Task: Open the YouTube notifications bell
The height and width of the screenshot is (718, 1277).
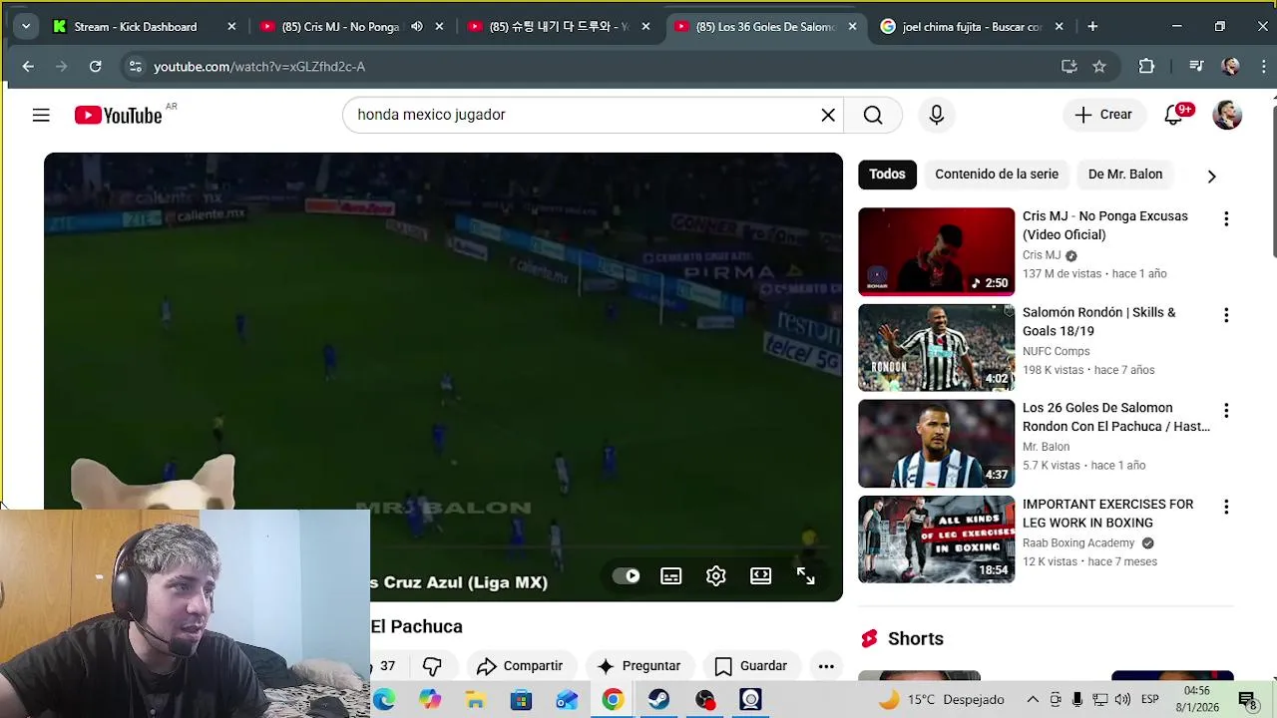Action: [x=1174, y=115]
